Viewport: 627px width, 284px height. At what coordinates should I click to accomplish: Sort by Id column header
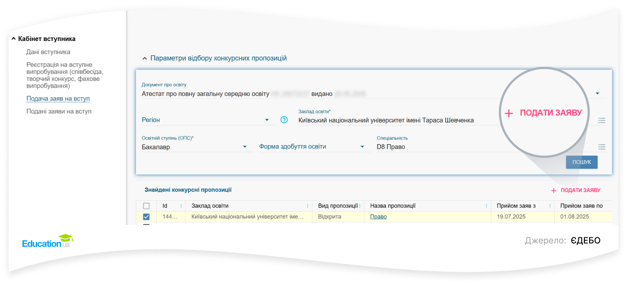point(165,206)
